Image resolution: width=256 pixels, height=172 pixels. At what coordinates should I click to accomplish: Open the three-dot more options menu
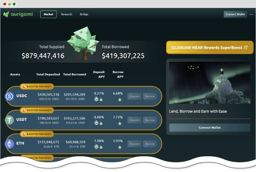pyautogui.click(x=251, y=14)
